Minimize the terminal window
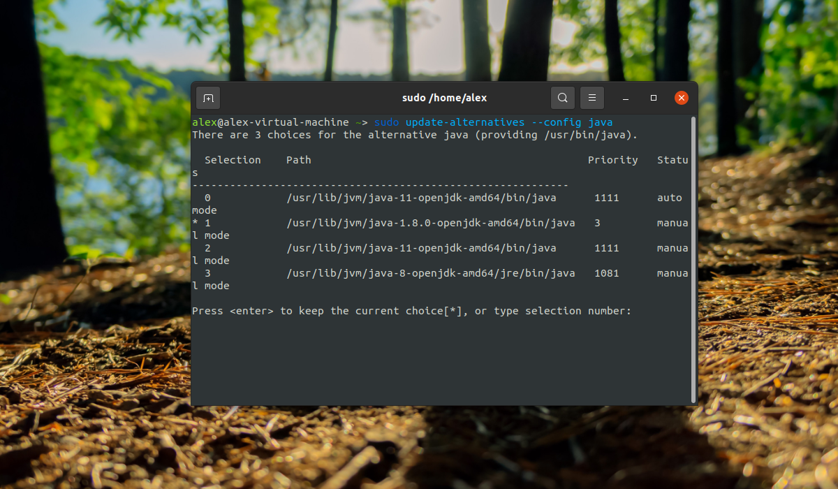 click(x=626, y=98)
